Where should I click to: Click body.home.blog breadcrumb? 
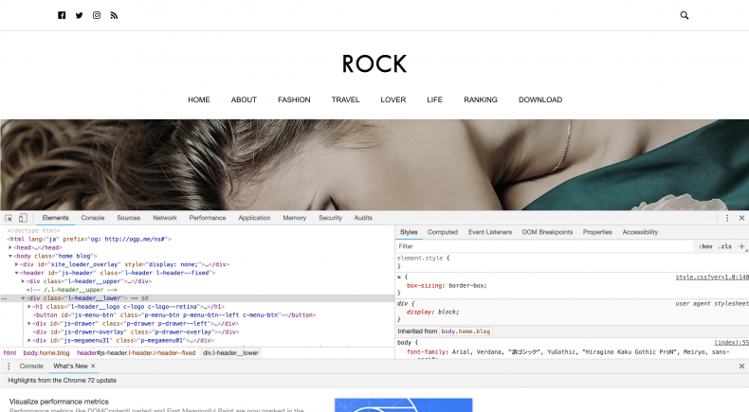click(46, 353)
